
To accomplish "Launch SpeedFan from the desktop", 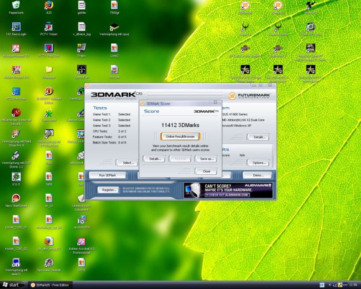I will coord(82,70).
